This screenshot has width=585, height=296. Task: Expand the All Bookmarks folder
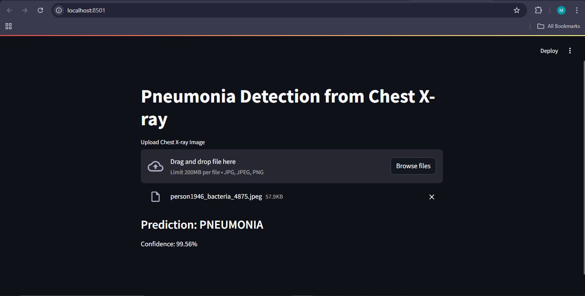tap(558, 26)
